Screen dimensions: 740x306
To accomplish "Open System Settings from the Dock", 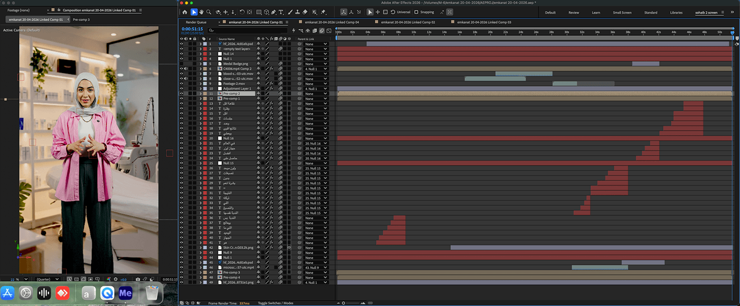I will tap(26, 293).
